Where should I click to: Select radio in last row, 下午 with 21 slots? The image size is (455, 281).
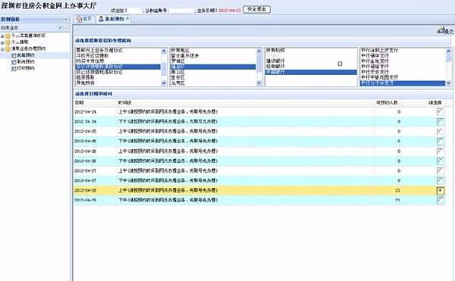[440, 200]
